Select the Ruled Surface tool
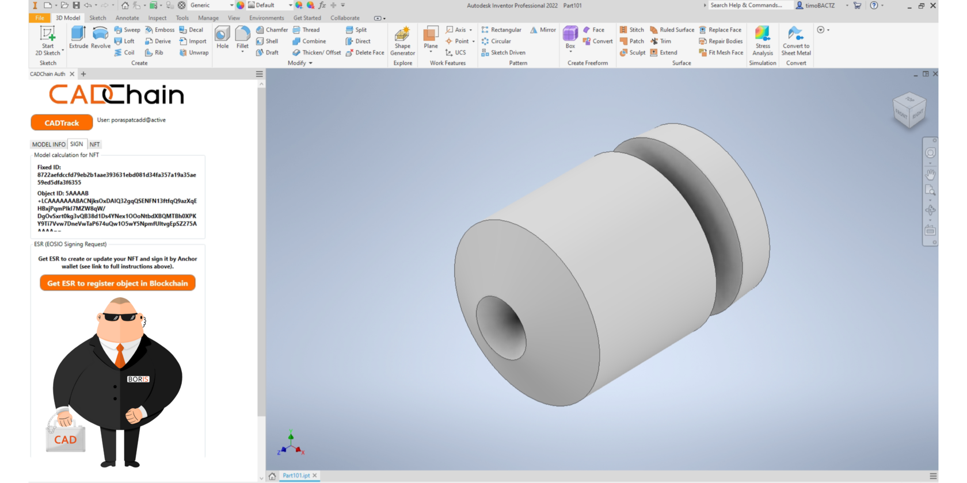Screen dimensions: 967x483 (x=672, y=30)
